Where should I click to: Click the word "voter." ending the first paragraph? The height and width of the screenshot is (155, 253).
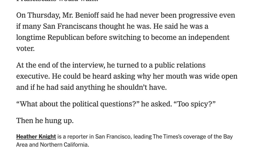25,48
